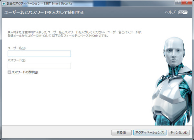The height and width of the screenshot is (140, 194).
Task: Click the ESET app icon in title bar
Action: tap(4, 4)
